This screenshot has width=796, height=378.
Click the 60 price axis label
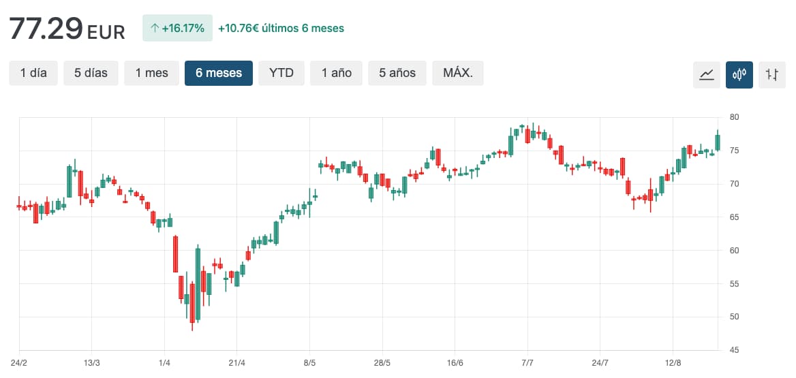click(734, 250)
